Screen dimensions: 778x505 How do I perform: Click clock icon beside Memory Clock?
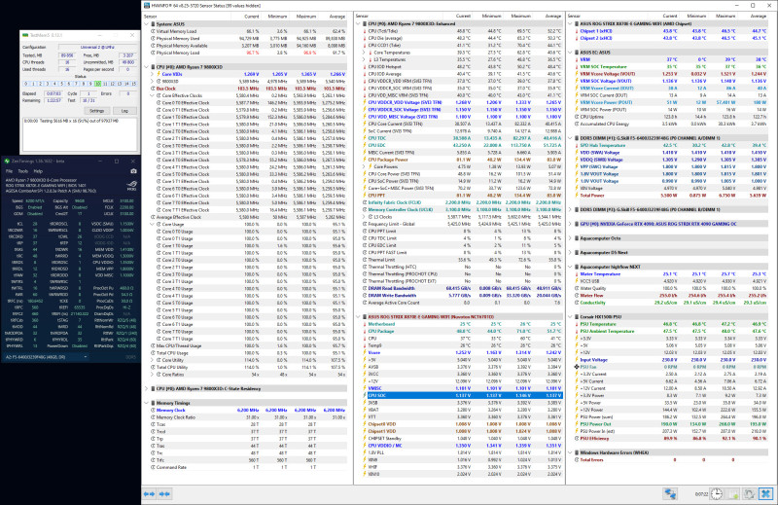153,411
